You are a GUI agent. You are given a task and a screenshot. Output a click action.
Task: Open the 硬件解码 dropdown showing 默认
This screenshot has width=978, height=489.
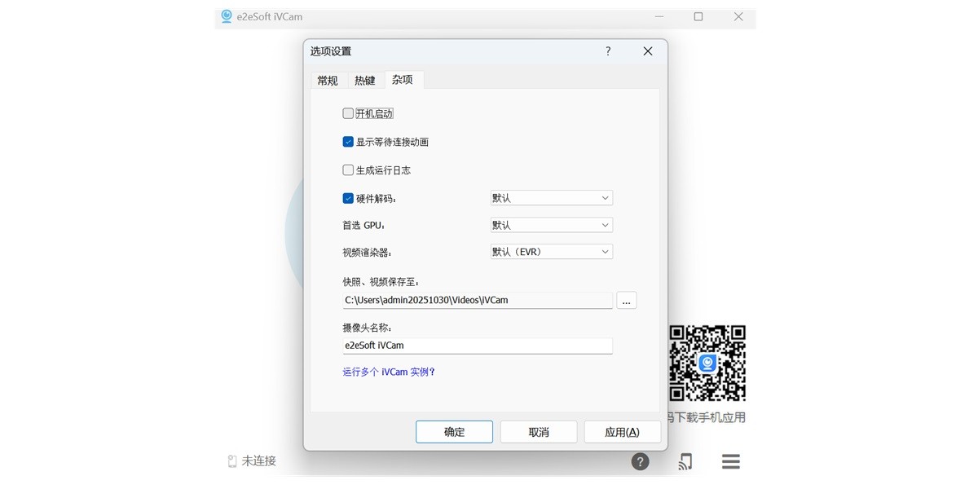[551, 197]
